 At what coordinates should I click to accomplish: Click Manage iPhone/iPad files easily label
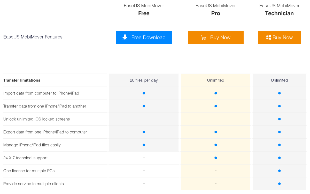[x=32, y=145]
